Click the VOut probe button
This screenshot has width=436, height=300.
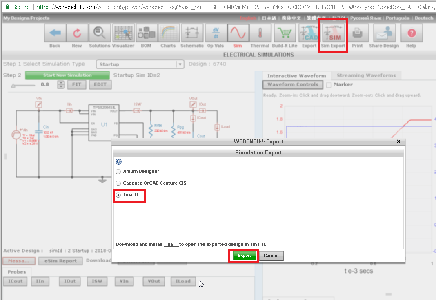(x=154, y=281)
